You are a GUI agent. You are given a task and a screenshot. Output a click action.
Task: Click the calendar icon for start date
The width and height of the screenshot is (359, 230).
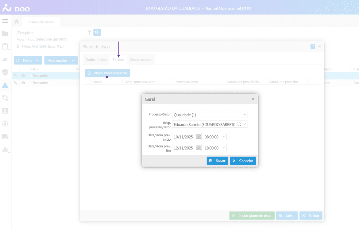199,137
